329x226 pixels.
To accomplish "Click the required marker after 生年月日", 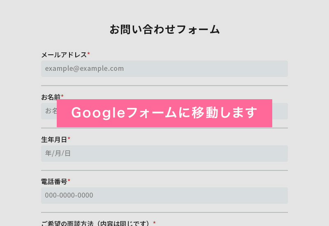I will [69, 139].
